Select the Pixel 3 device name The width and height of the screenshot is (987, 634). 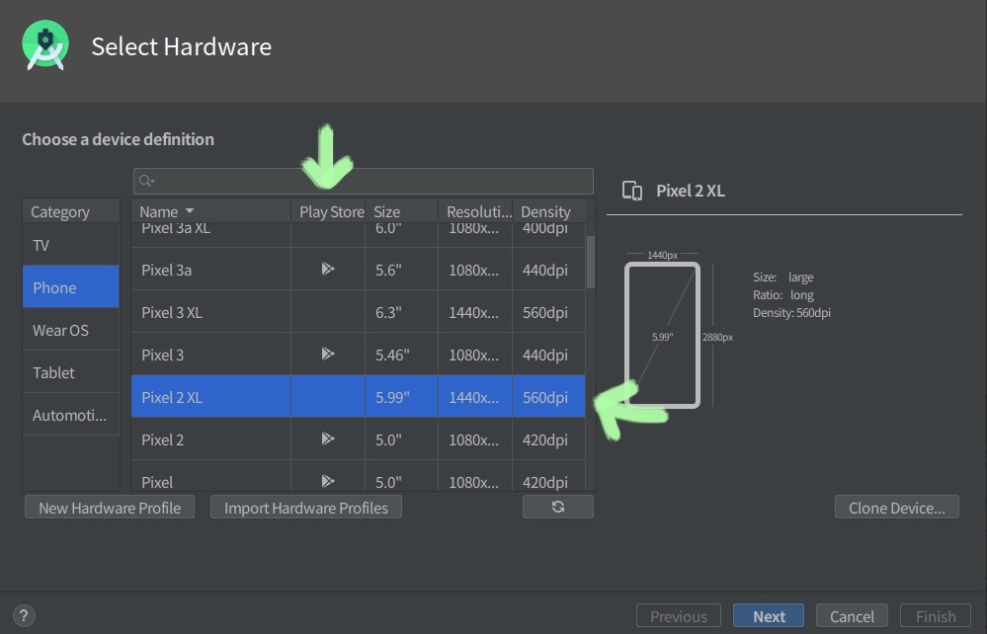162,355
